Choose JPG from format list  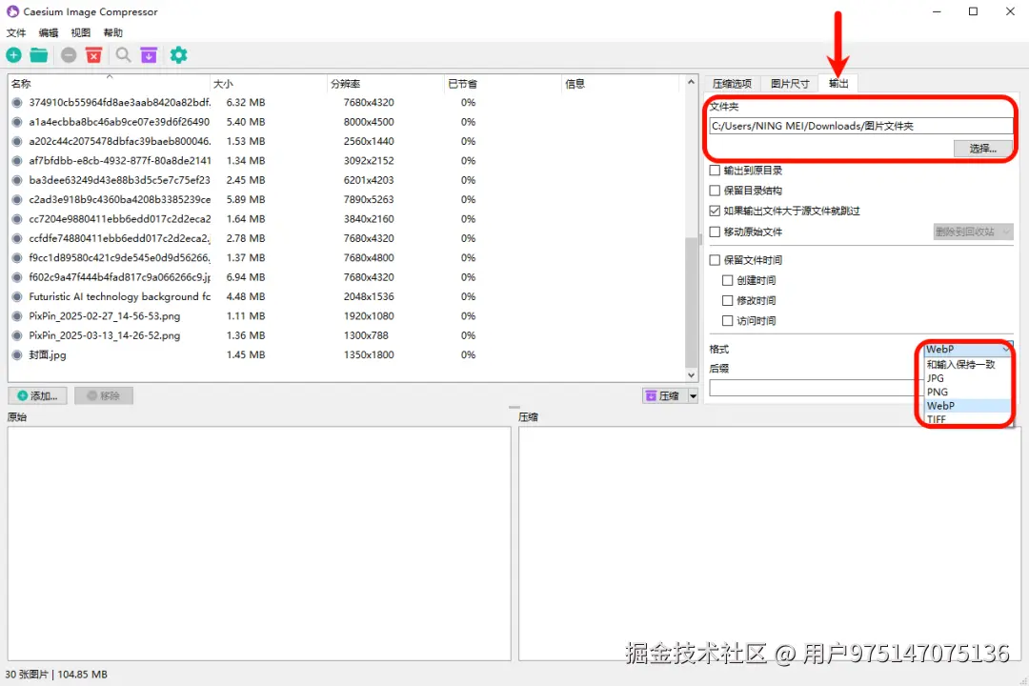pyautogui.click(x=967, y=378)
